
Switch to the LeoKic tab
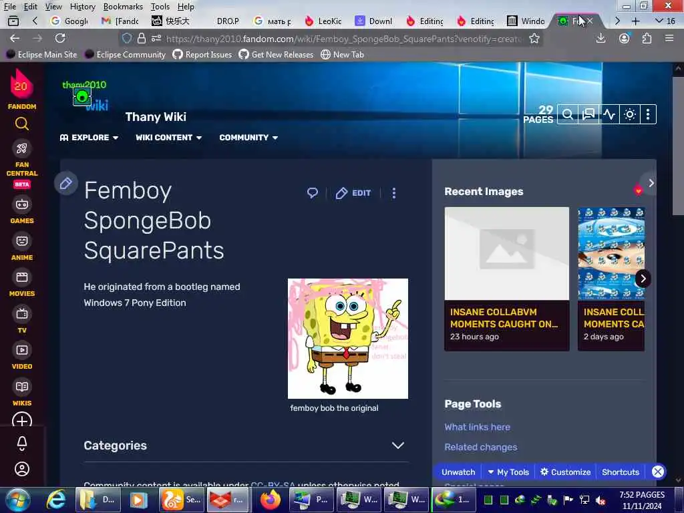(323, 21)
